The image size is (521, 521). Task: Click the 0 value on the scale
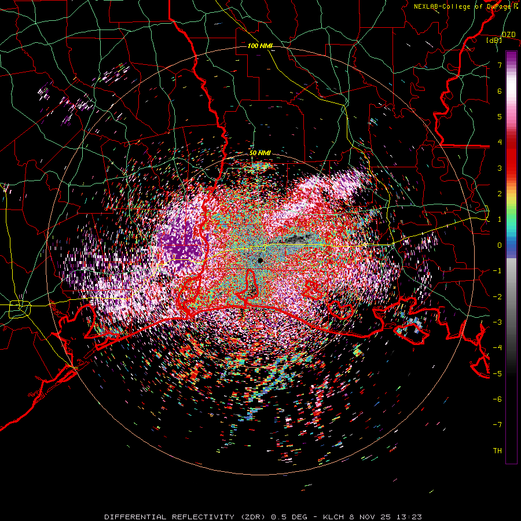(500, 245)
